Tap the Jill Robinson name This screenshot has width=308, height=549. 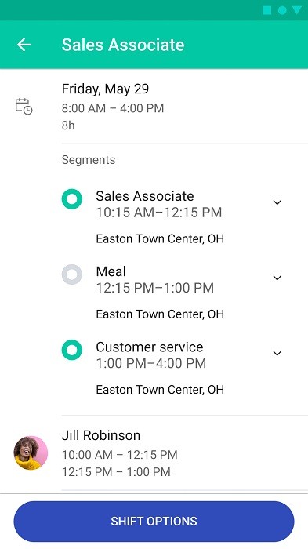click(x=101, y=435)
